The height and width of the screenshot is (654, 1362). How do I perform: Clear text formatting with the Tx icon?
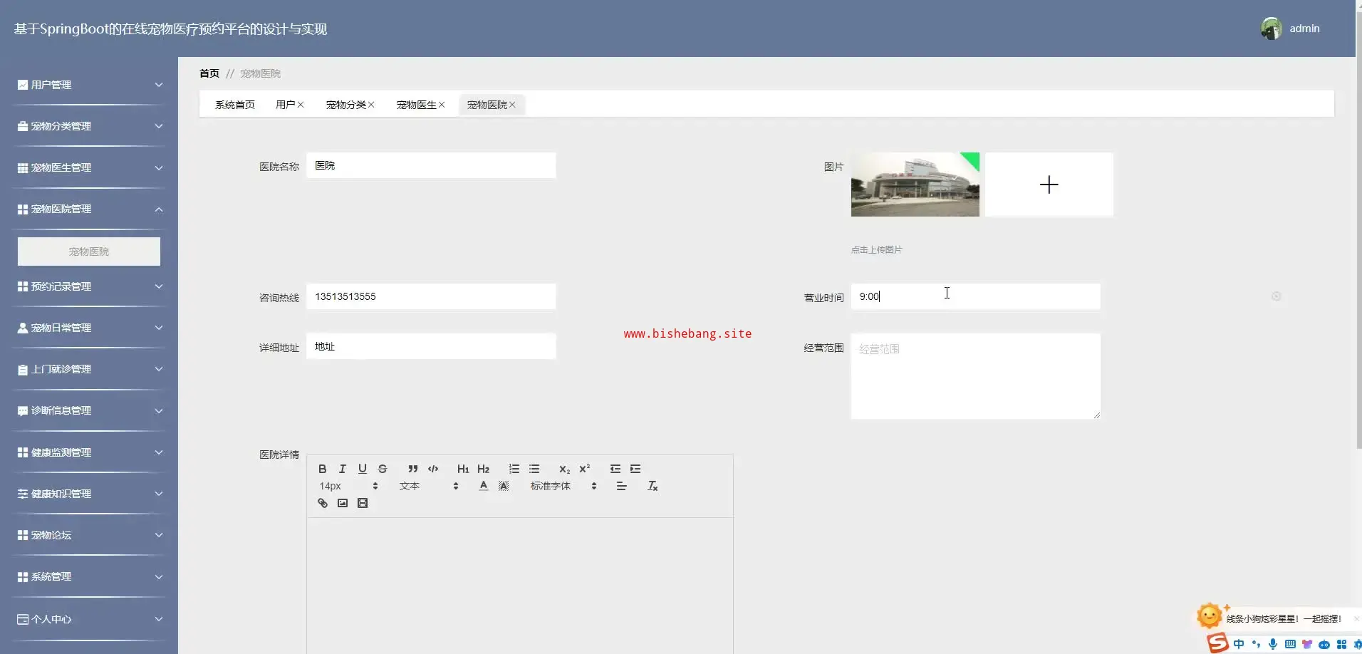click(x=652, y=486)
